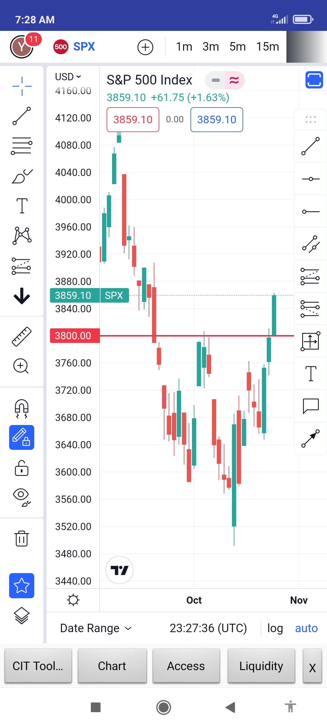The height and width of the screenshot is (727, 327).
Task: Toggle stay in drawing mode lock
Action: tap(22, 437)
